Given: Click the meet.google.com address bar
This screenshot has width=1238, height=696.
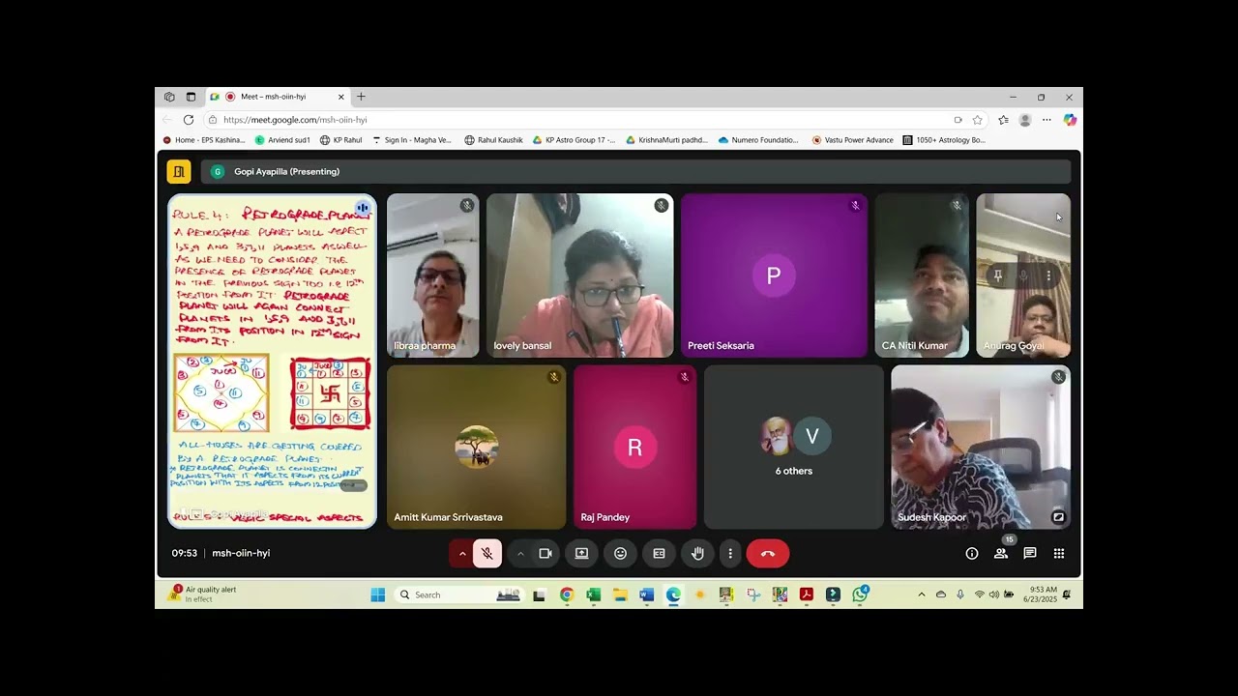Looking at the screenshot, I should point(580,120).
